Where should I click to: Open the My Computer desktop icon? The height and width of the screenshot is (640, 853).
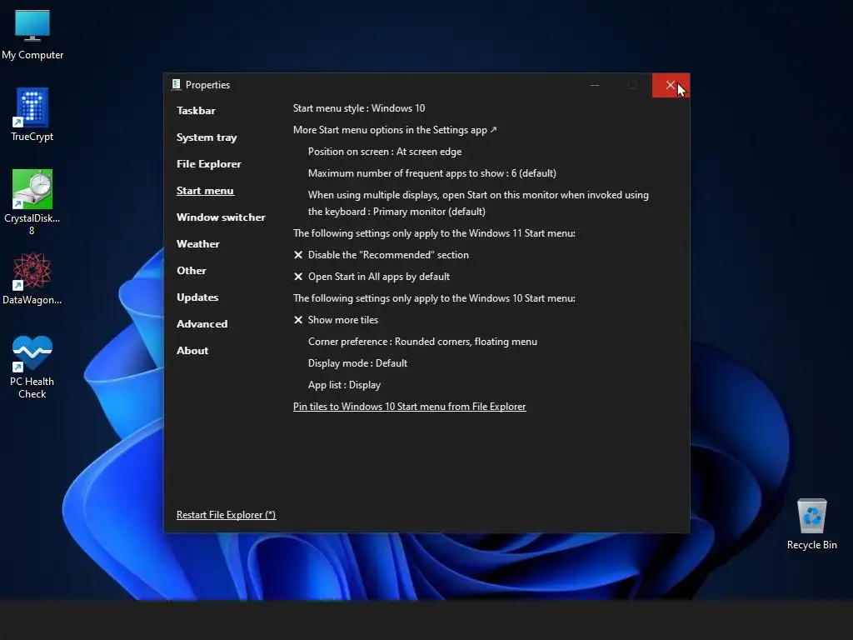(x=32, y=35)
